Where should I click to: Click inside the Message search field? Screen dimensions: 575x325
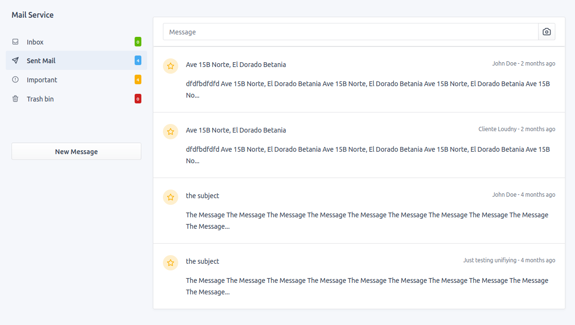[x=335, y=32]
